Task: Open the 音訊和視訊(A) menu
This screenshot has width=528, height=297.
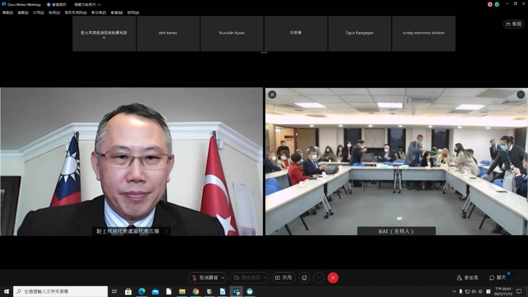Action: pos(75,12)
